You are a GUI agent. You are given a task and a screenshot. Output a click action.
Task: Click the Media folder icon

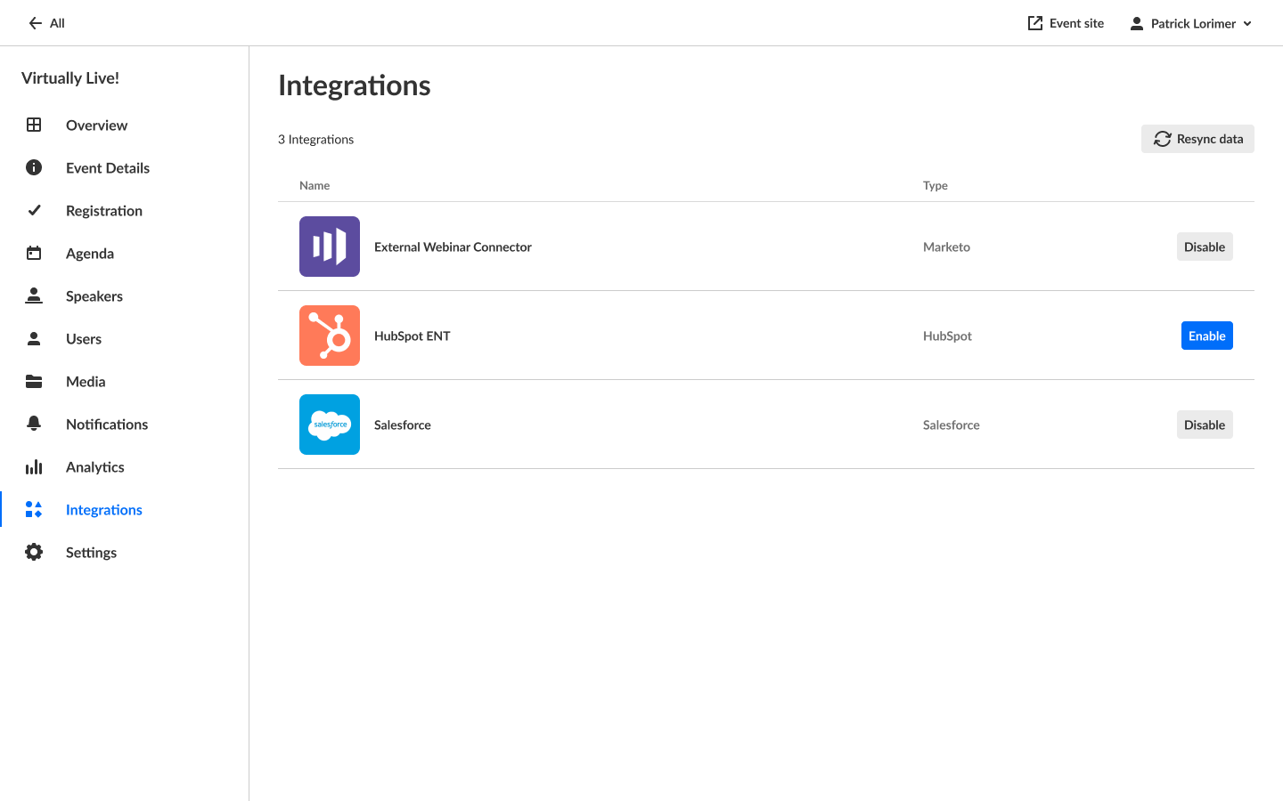coord(34,382)
